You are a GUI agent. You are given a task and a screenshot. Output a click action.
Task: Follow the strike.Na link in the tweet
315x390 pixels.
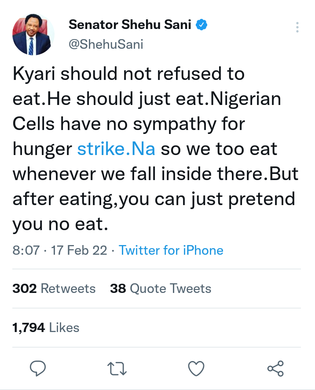tap(116, 149)
